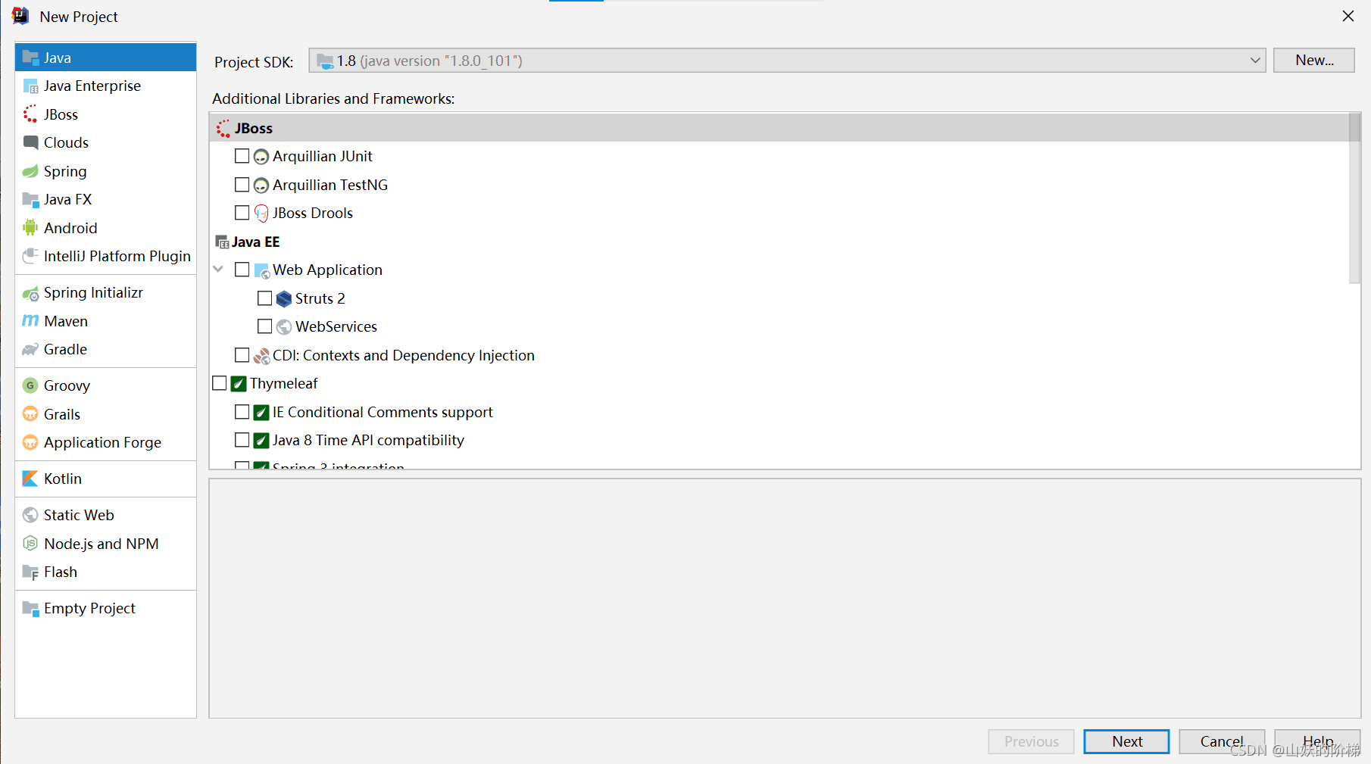Enable IE Conditional Comments support checkbox

pyautogui.click(x=242, y=412)
